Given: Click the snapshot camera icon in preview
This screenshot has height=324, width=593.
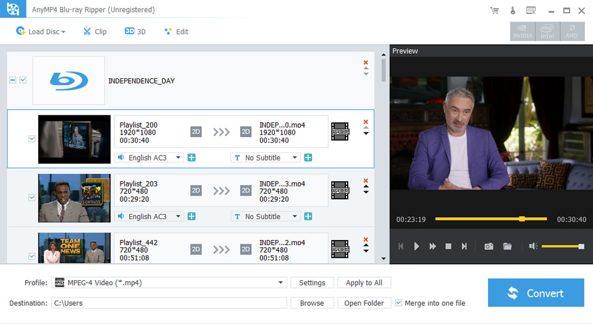Looking at the screenshot, I should pos(489,246).
